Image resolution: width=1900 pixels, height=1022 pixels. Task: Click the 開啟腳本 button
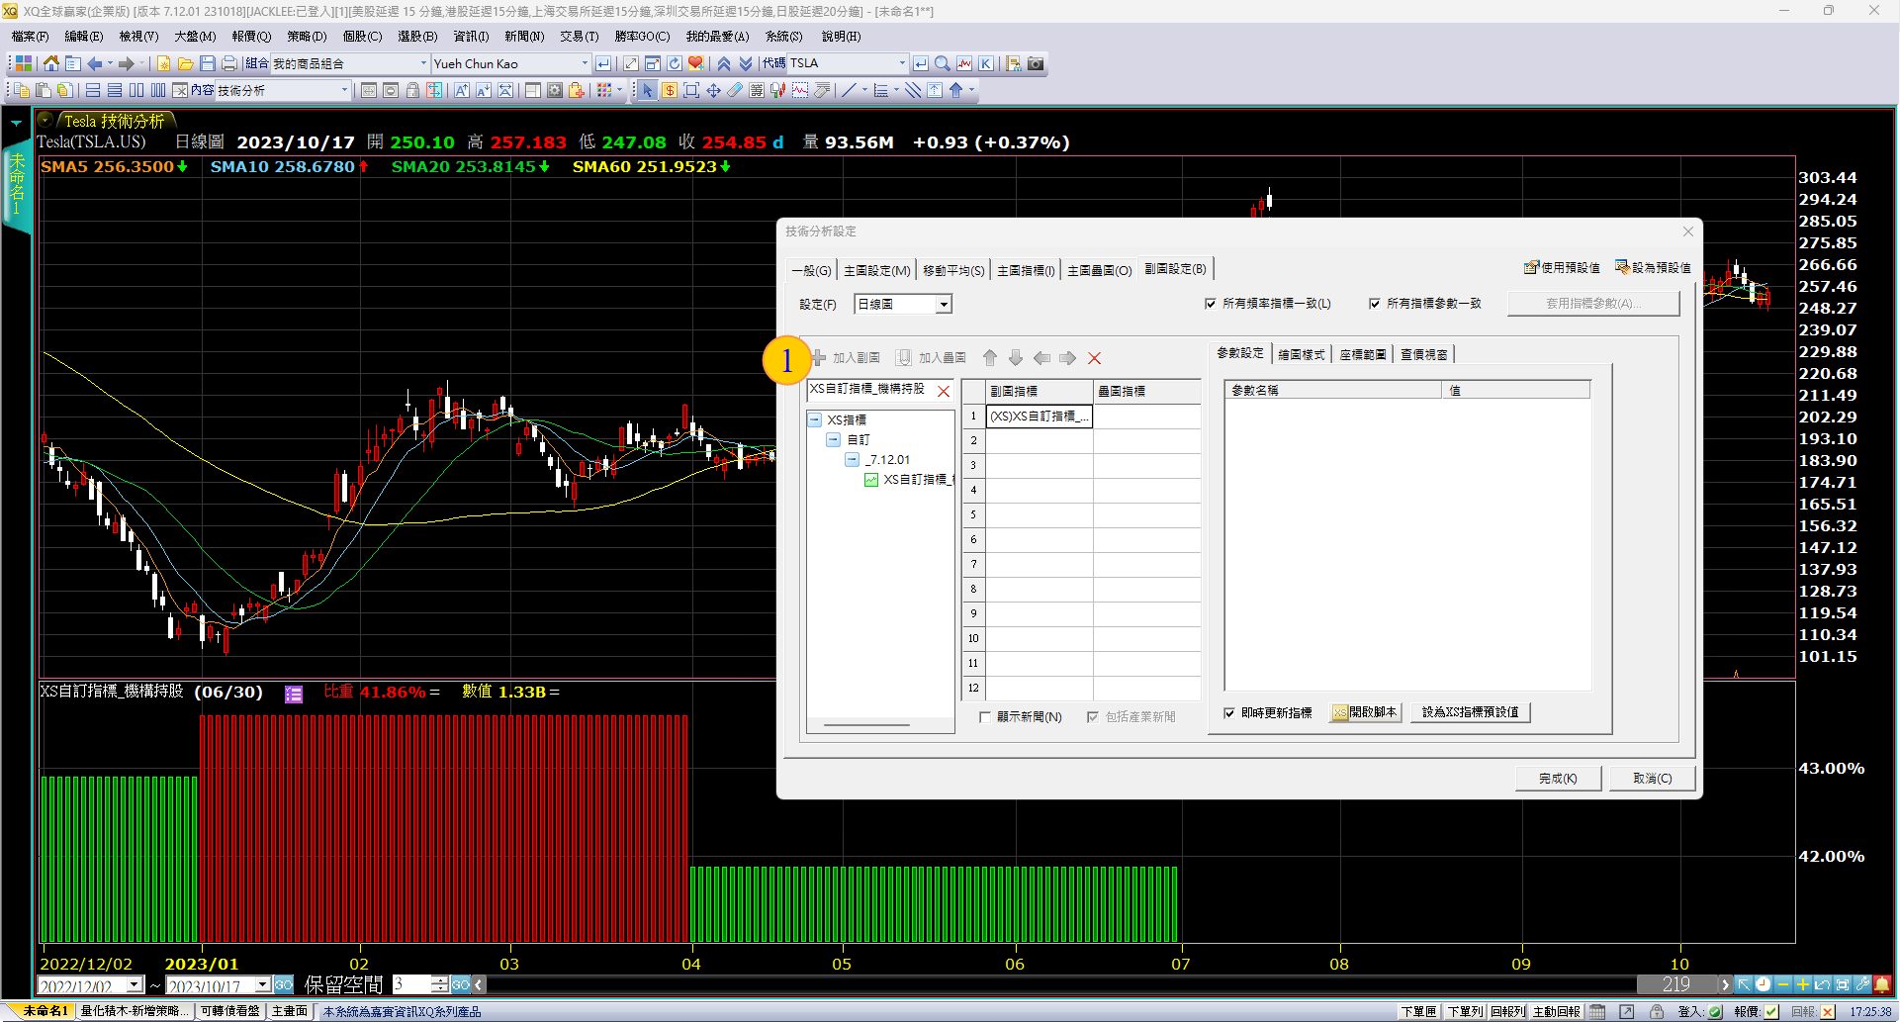point(1366,712)
